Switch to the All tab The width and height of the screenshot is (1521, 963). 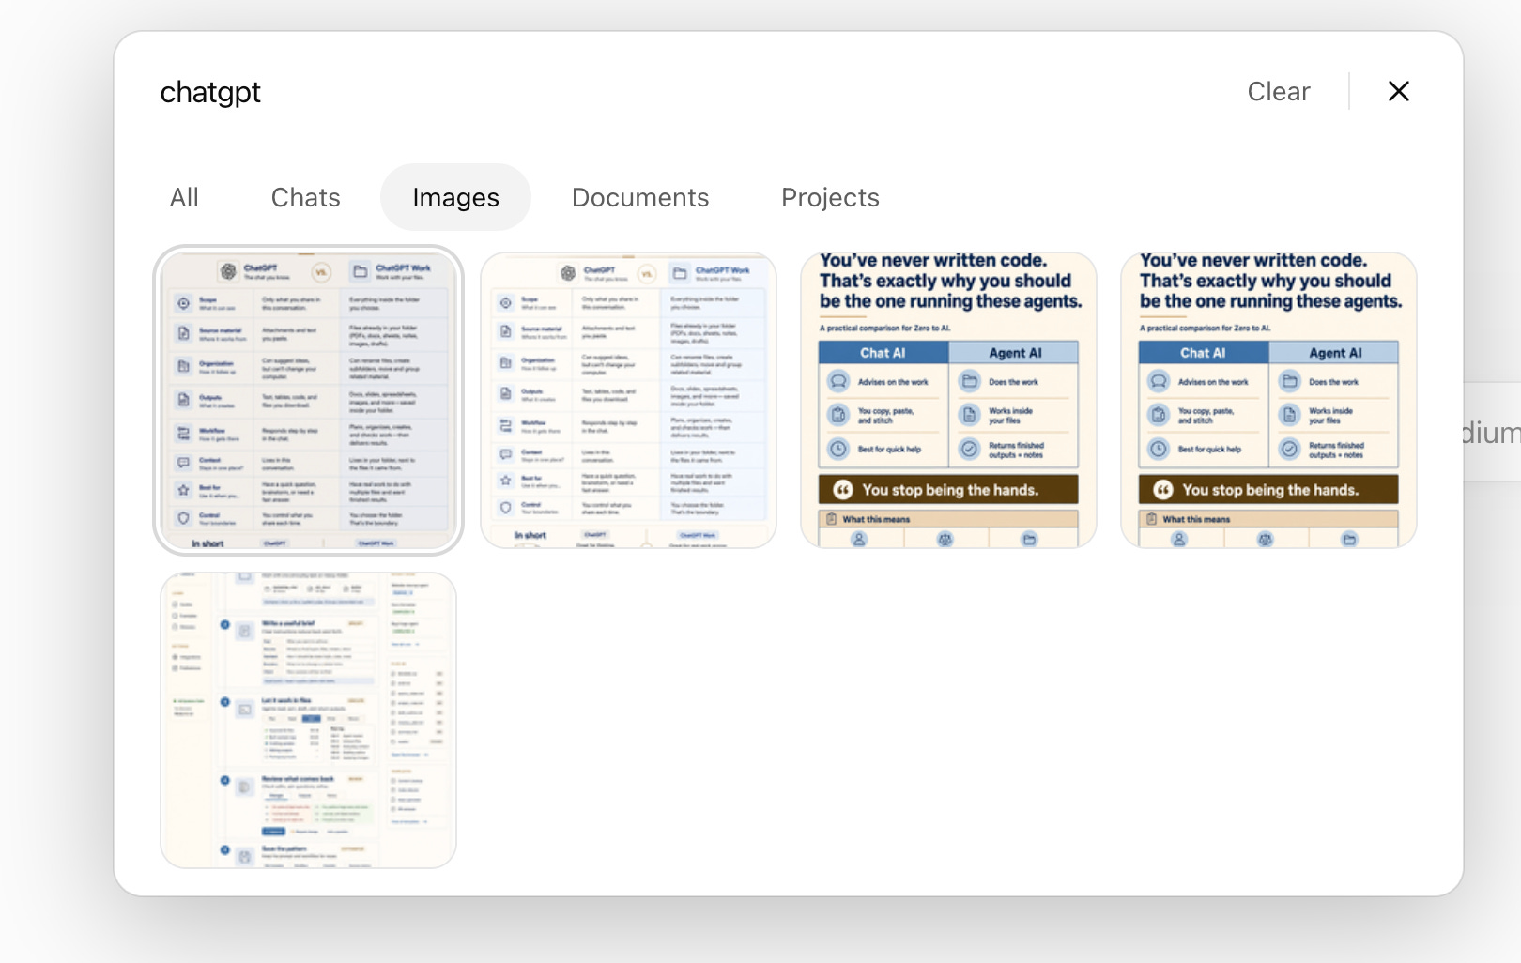tap(184, 197)
